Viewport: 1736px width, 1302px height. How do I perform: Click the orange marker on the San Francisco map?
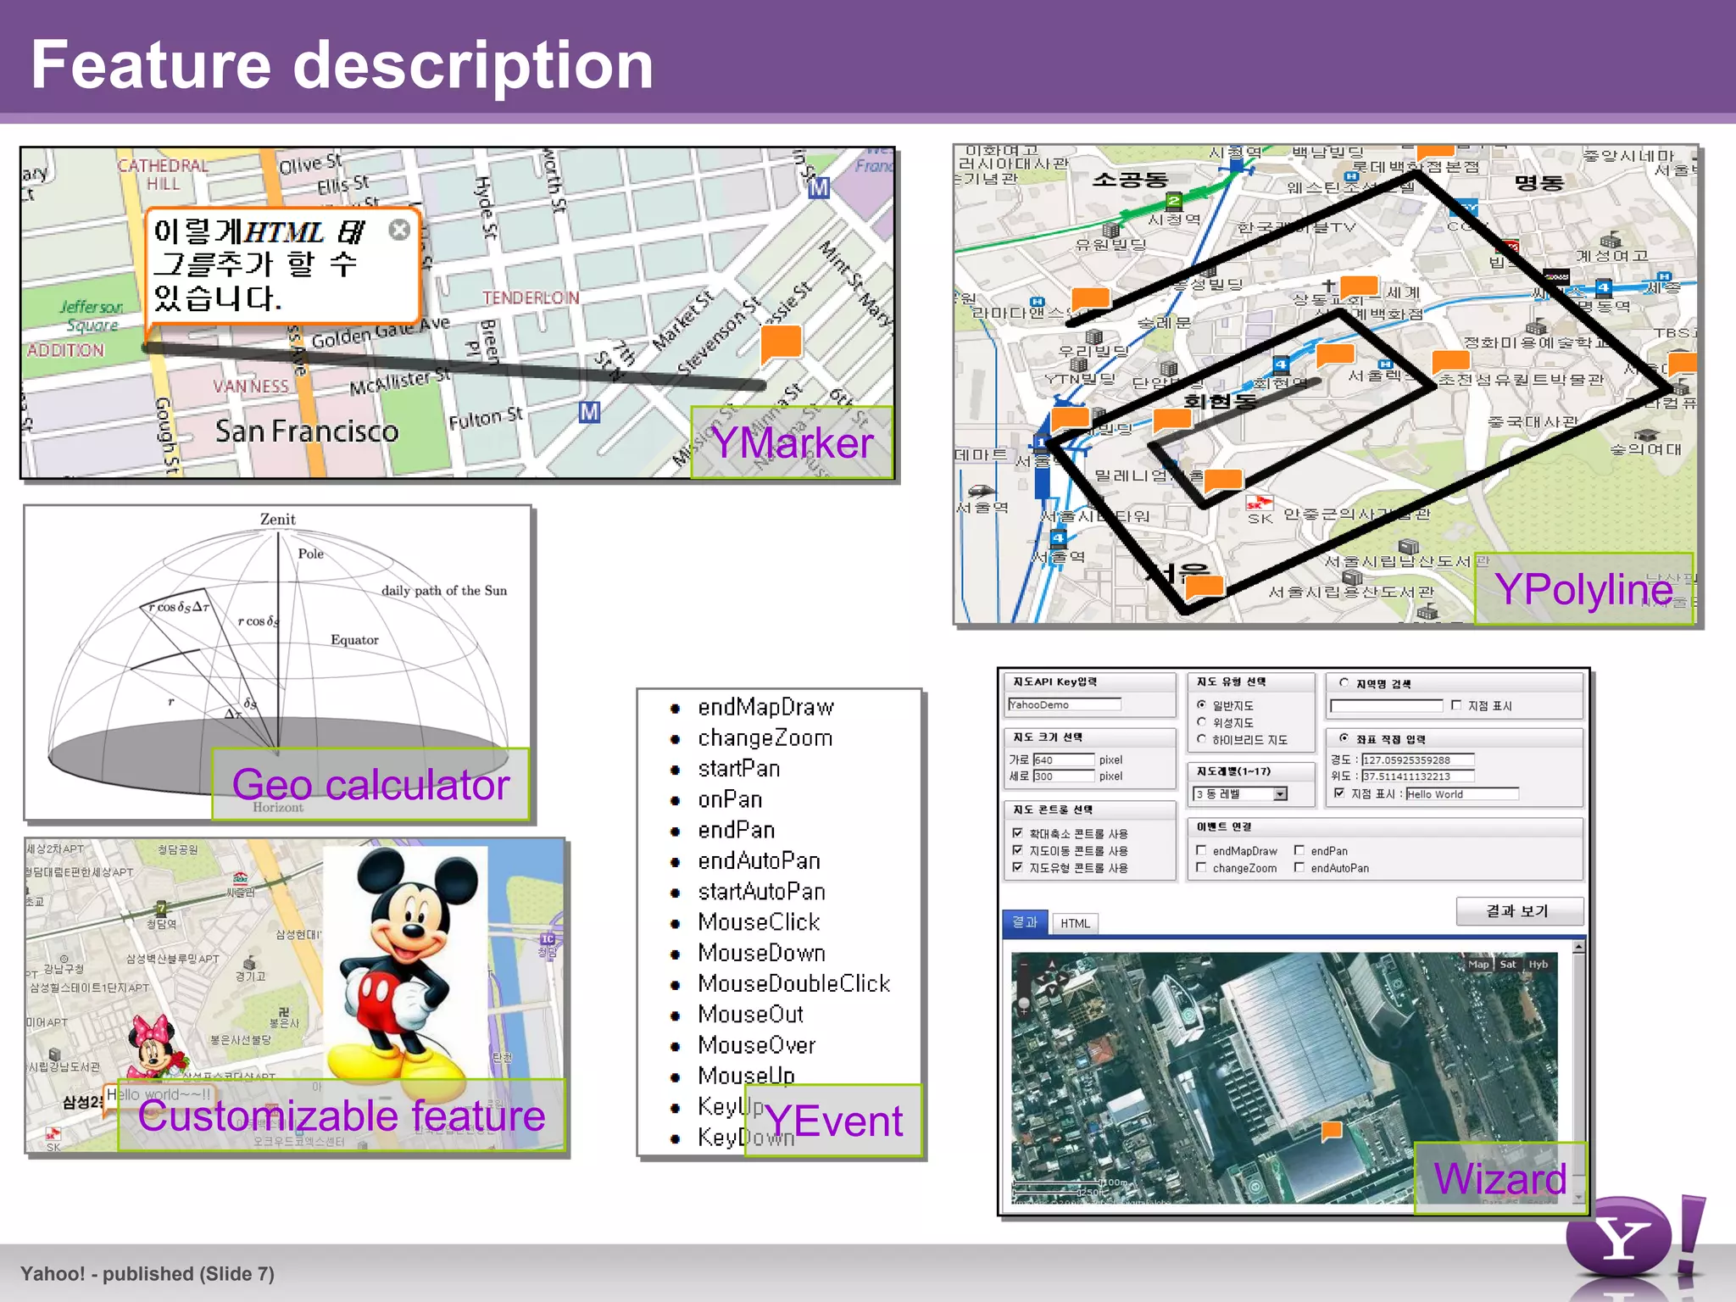click(782, 344)
